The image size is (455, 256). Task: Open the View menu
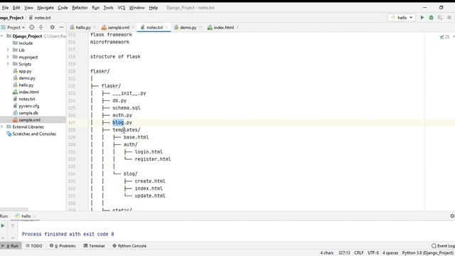point(28,8)
